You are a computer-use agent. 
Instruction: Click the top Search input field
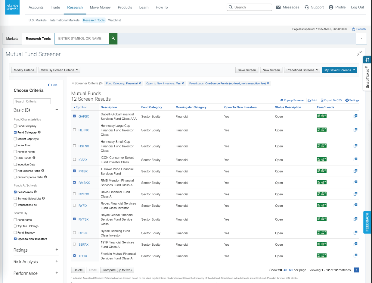click(249, 7)
